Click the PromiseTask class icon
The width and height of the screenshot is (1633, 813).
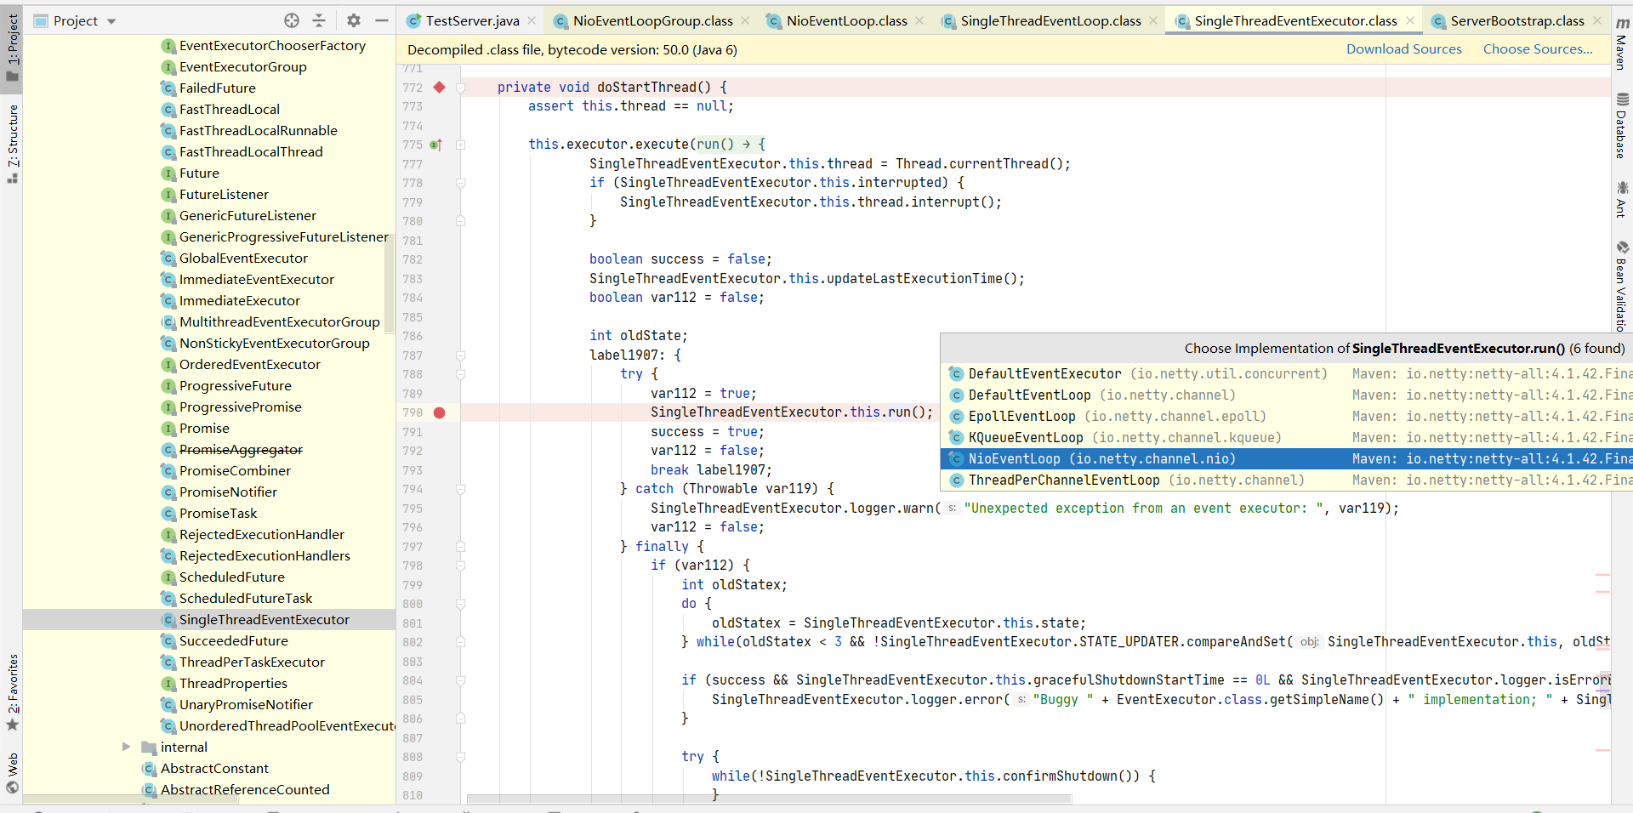pos(168,513)
